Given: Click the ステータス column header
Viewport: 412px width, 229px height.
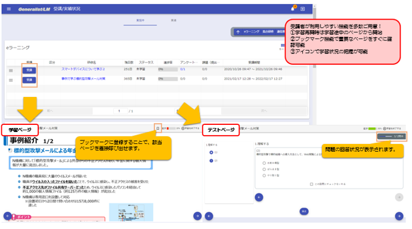Looking at the screenshot, I should [x=146, y=62].
